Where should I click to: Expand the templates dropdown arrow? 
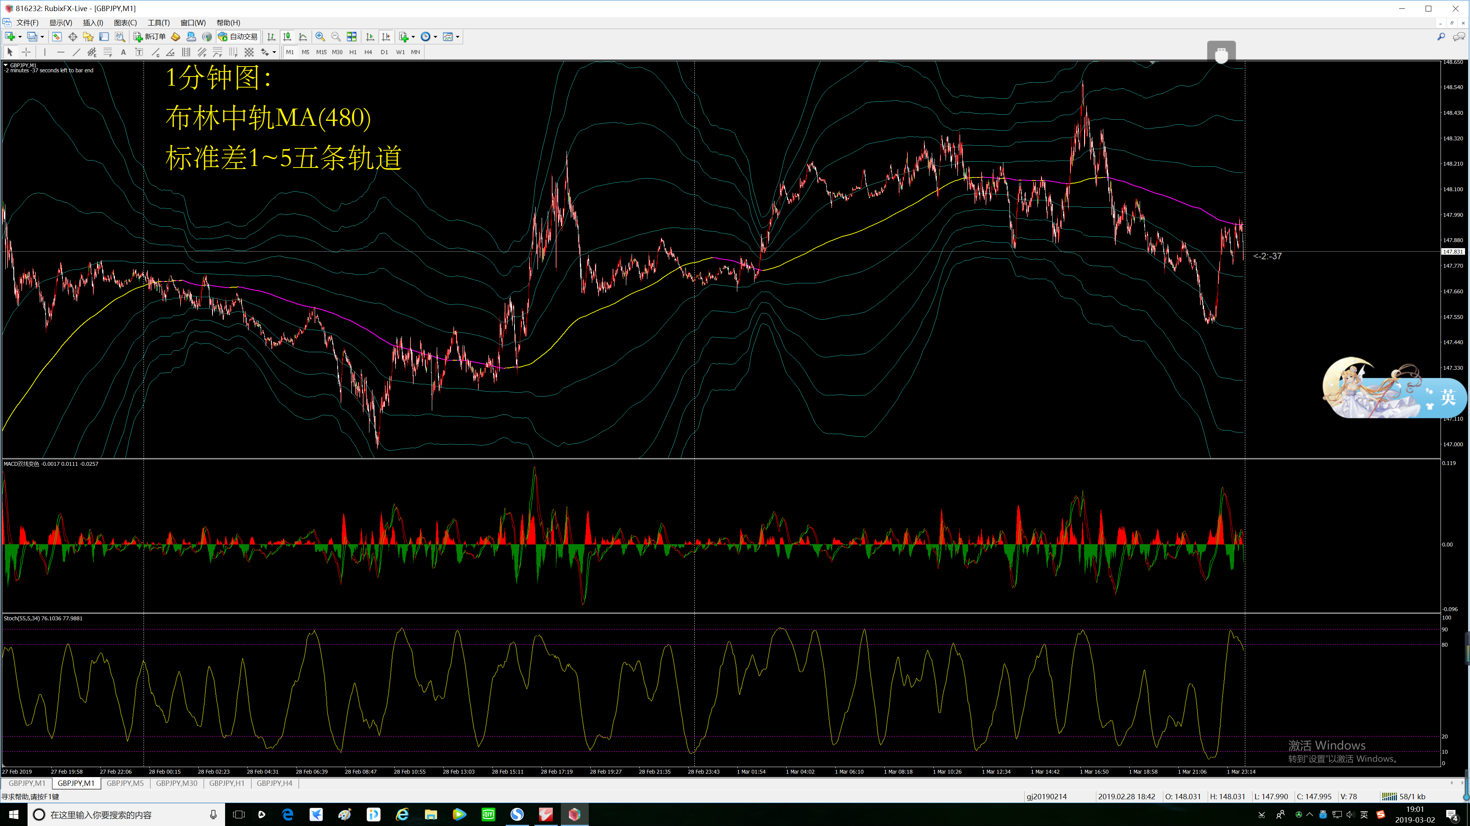tap(458, 37)
